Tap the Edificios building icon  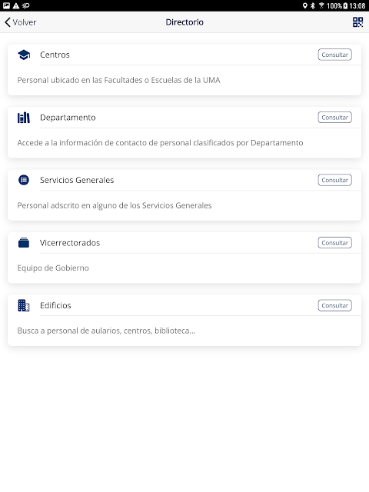click(x=24, y=305)
